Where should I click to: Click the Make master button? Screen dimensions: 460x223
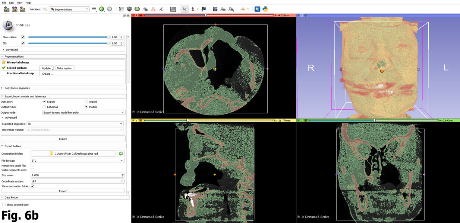tap(64, 68)
